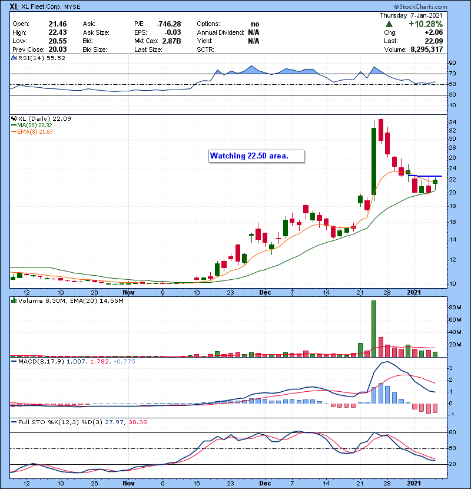
Task: Click the 80M label on the volume axis
Action: pos(455,308)
